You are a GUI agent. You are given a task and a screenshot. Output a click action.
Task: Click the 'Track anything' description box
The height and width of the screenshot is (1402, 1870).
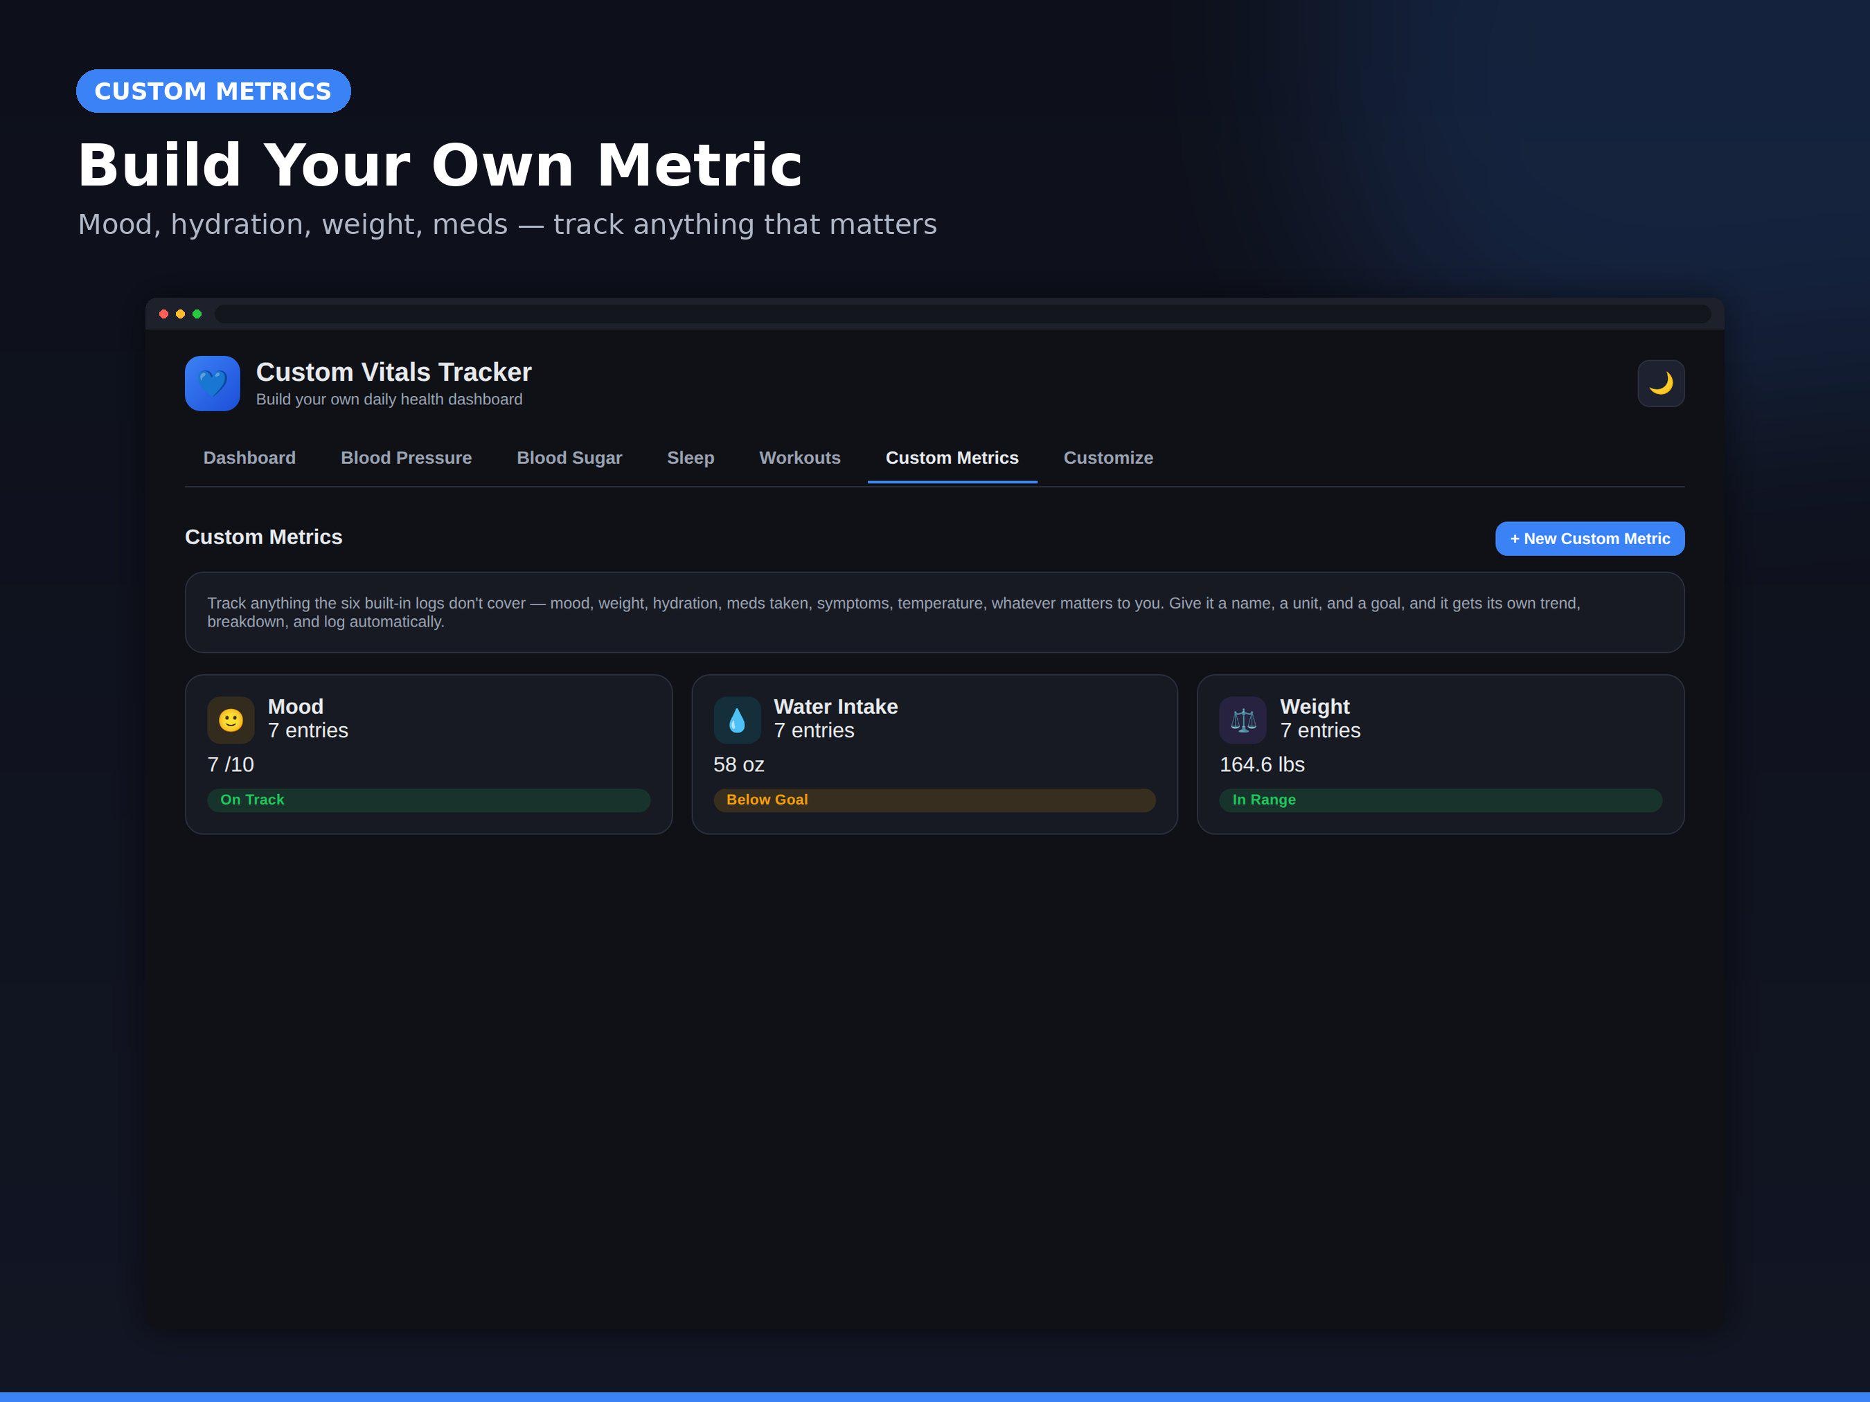point(934,612)
